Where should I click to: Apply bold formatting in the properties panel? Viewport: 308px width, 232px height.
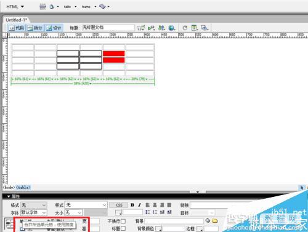click(132, 205)
